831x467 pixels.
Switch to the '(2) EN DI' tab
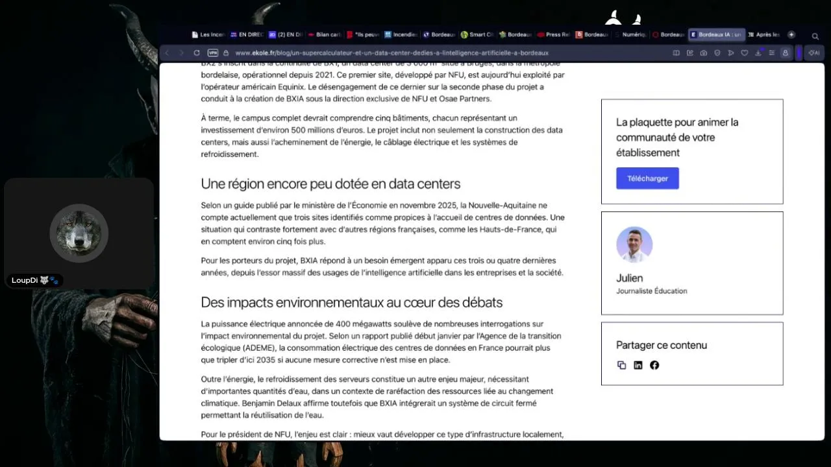(x=286, y=35)
